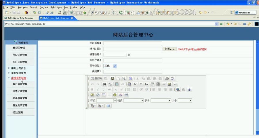Open the 字体 font dropdown
Viewport: 259px width, 138px height.
[x=161, y=100]
